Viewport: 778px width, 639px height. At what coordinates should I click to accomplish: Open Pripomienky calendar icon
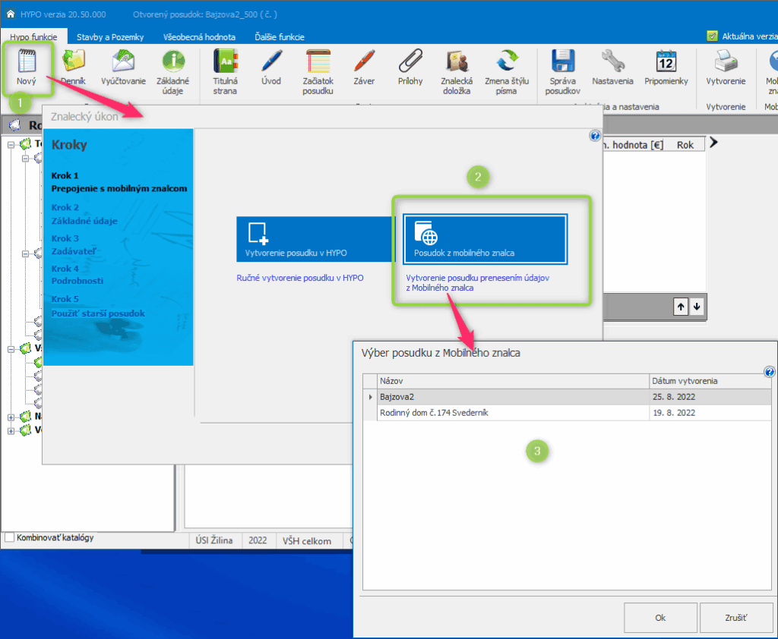[666, 62]
